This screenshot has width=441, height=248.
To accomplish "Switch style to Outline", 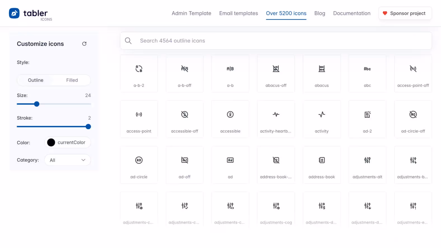I will (36, 80).
